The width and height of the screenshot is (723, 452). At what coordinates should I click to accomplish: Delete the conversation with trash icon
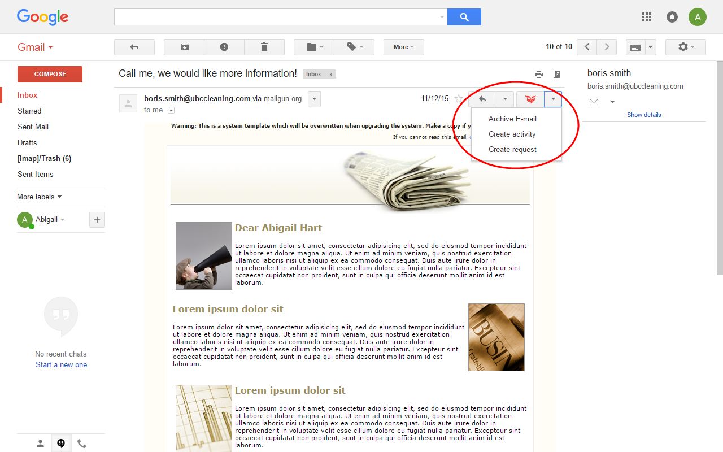(264, 47)
